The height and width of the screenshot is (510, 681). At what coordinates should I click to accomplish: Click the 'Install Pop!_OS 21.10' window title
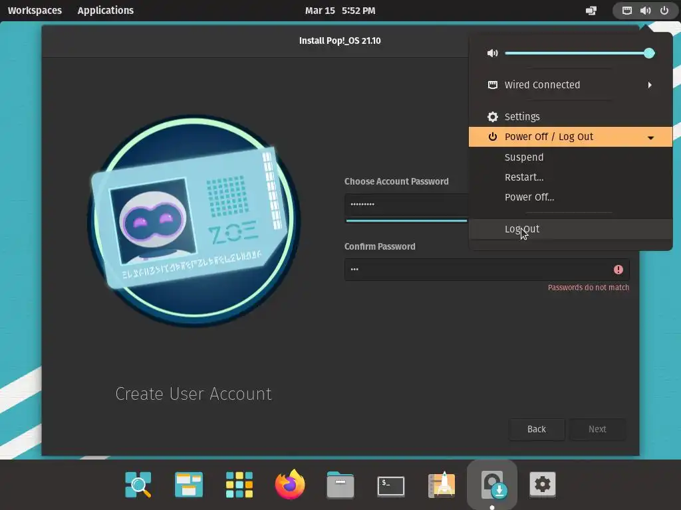(340, 41)
